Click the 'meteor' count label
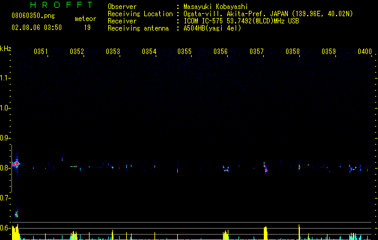The height and width of the screenshot is (240, 378). tap(85, 19)
